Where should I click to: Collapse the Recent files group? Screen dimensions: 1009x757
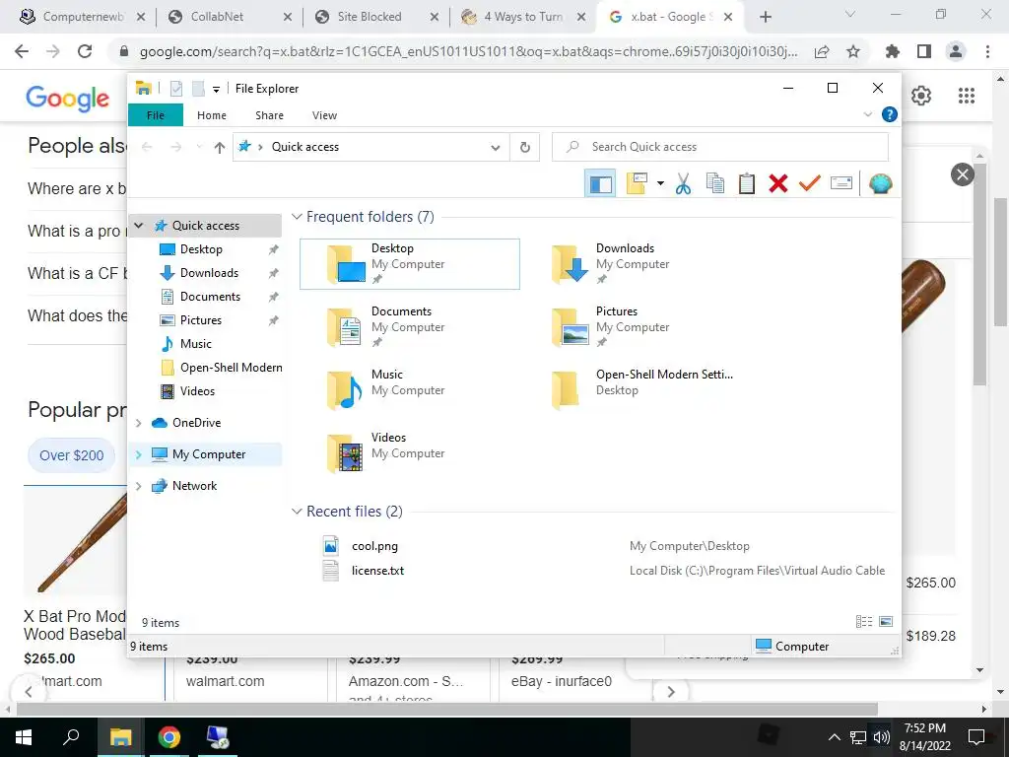click(x=297, y=512)
